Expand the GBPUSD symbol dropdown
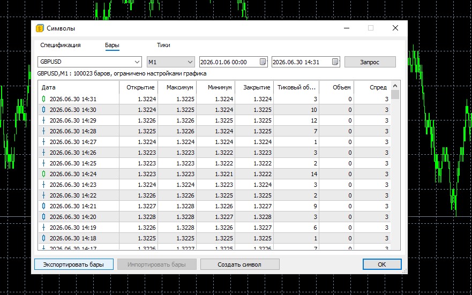472x295 pixels. pyautogui.click(x=137, y=62)
